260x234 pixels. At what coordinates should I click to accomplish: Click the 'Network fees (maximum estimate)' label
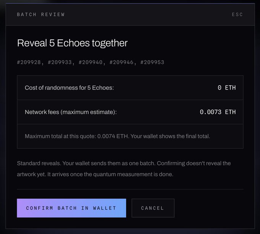(x=71, y=112)
